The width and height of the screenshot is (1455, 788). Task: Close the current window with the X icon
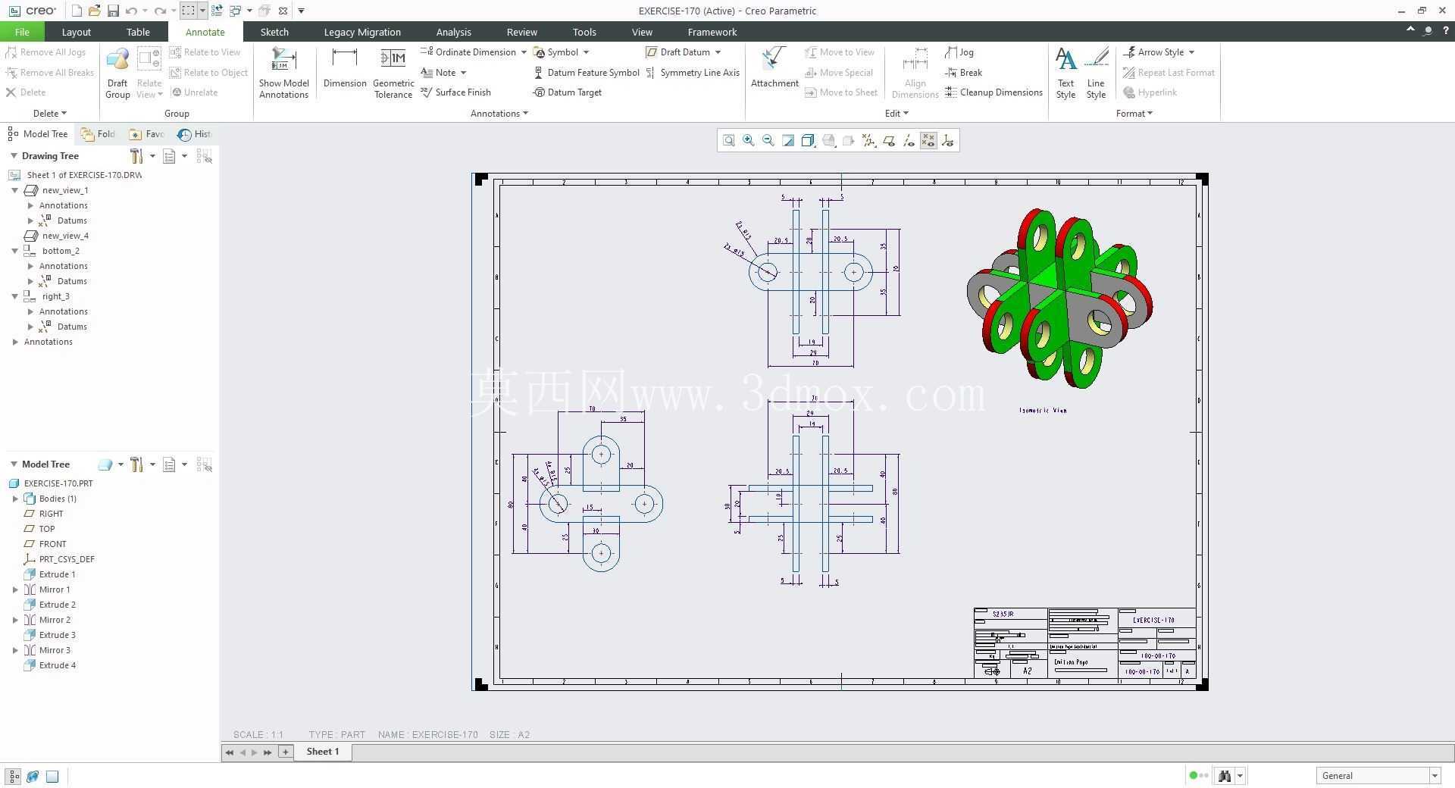[283, 11]
